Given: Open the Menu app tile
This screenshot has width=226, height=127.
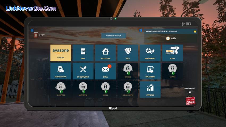Looking at the screenshot, I should (x=83, y=53).
